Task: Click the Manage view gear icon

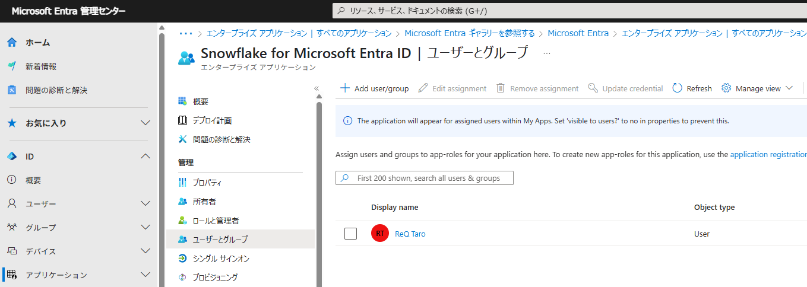Action: point(726,88)
